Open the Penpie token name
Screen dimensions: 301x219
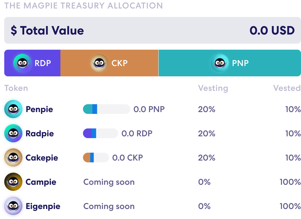pyautogui.click(x=39, y=109)
